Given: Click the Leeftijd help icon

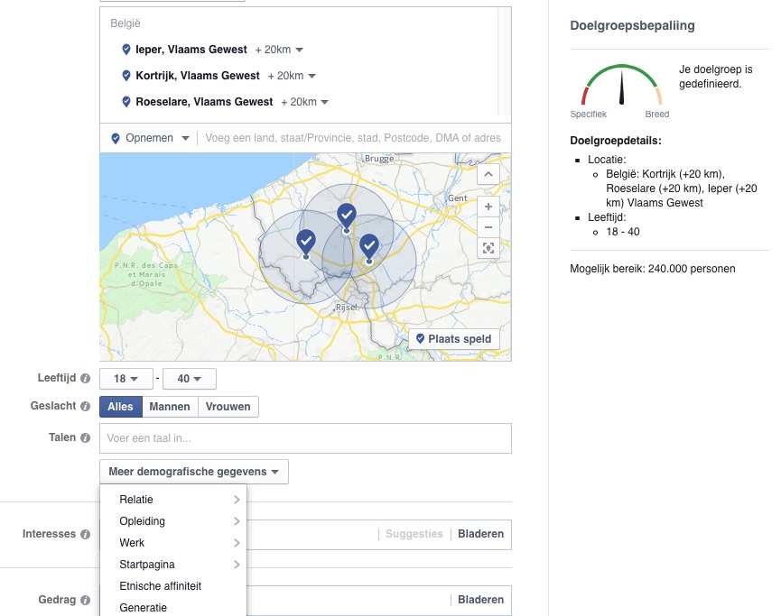Looking at the screenshot, I should tap(86, 378).
